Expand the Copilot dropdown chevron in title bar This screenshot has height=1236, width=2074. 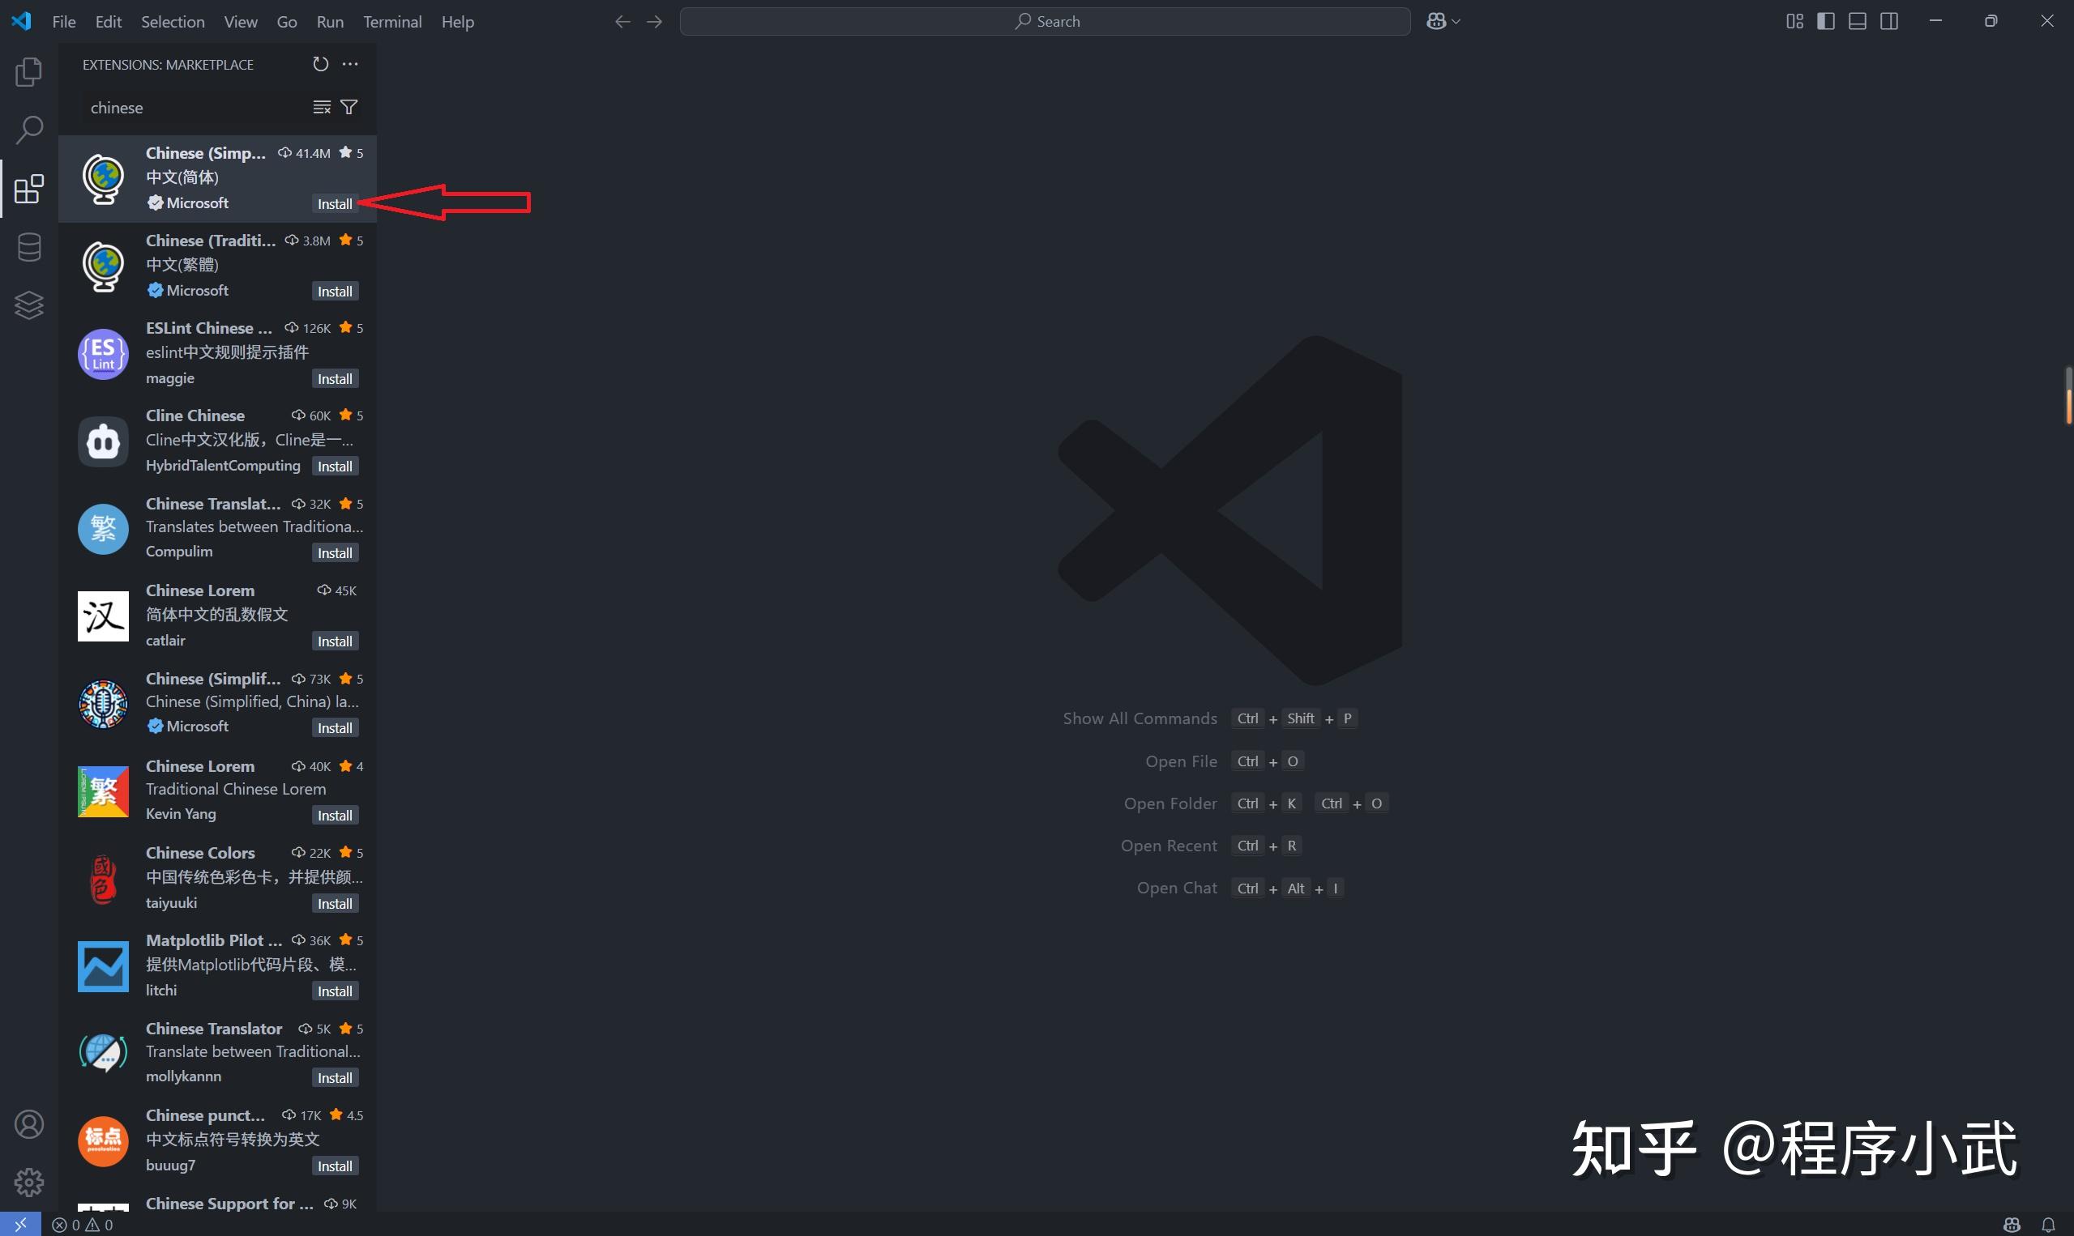coord(1456,22)
